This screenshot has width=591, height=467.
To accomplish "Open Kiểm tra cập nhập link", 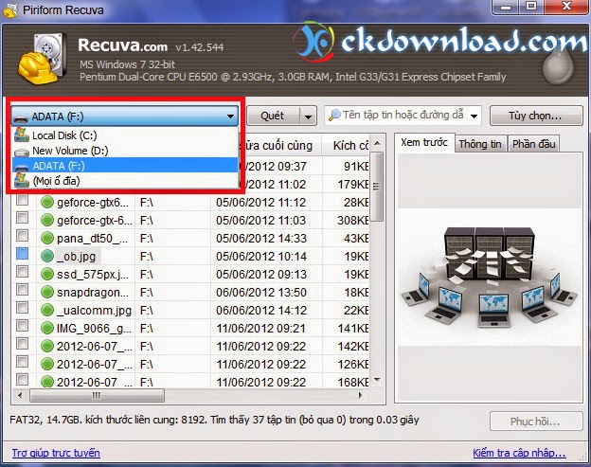I will (519, 453).
